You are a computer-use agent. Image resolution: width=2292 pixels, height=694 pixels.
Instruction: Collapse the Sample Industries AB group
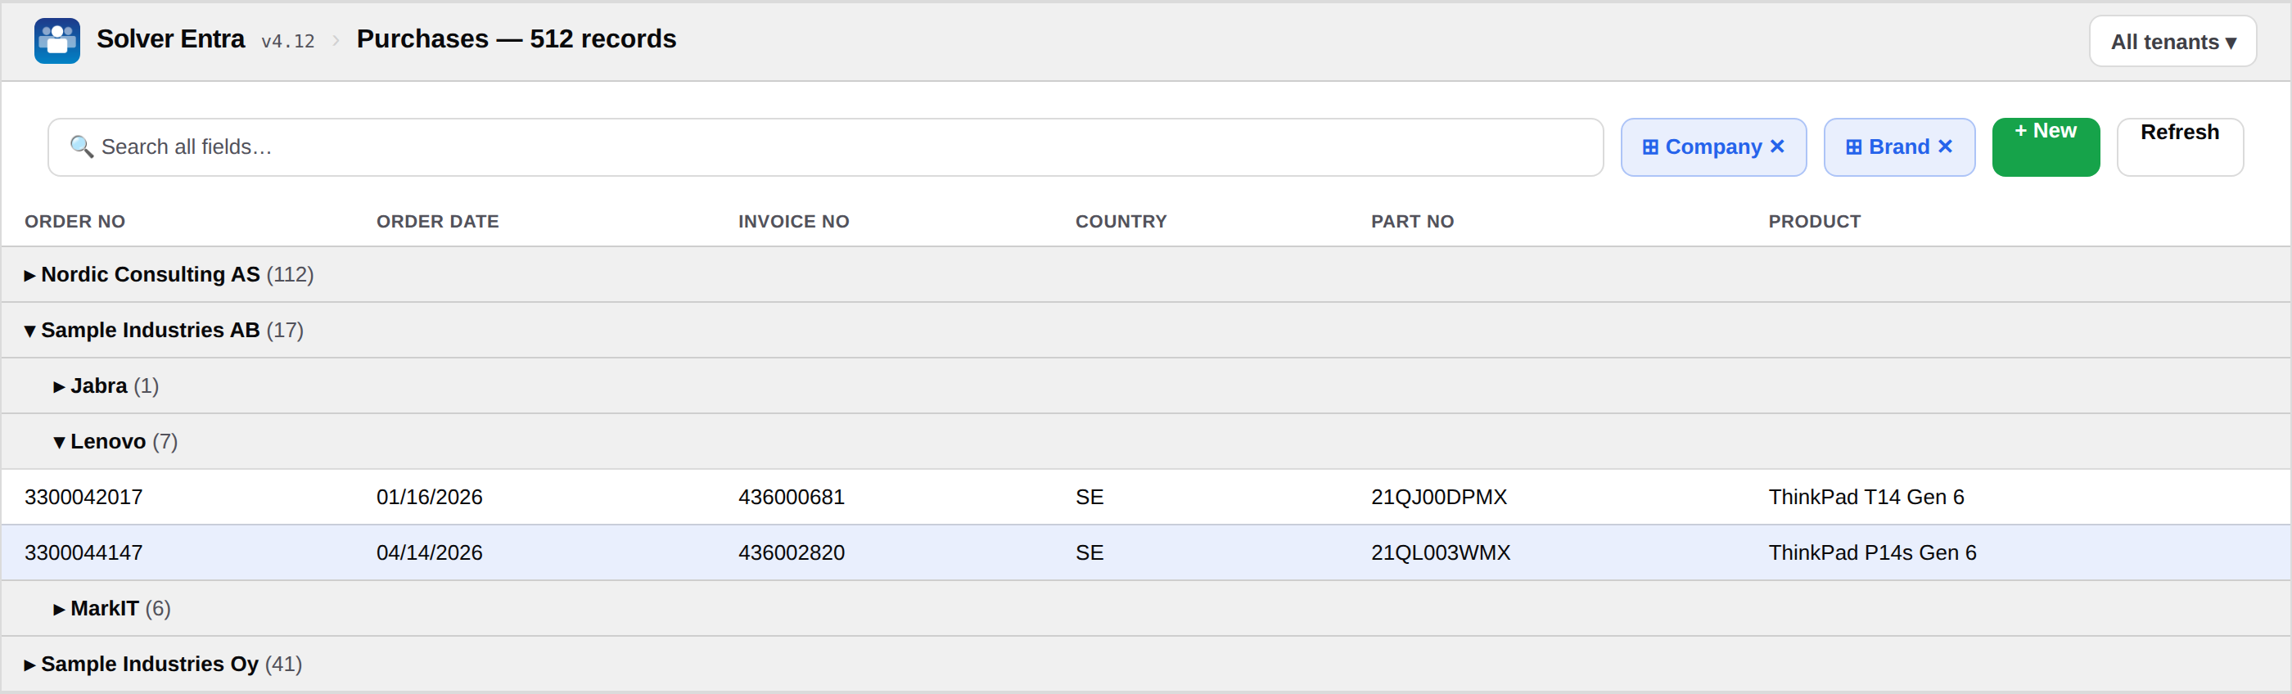pyautogui.click(x=29, y=331)
